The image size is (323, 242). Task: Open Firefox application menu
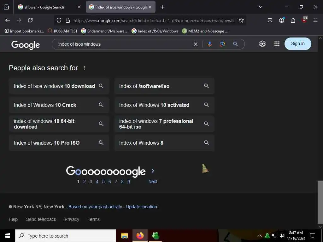(315, 20)
